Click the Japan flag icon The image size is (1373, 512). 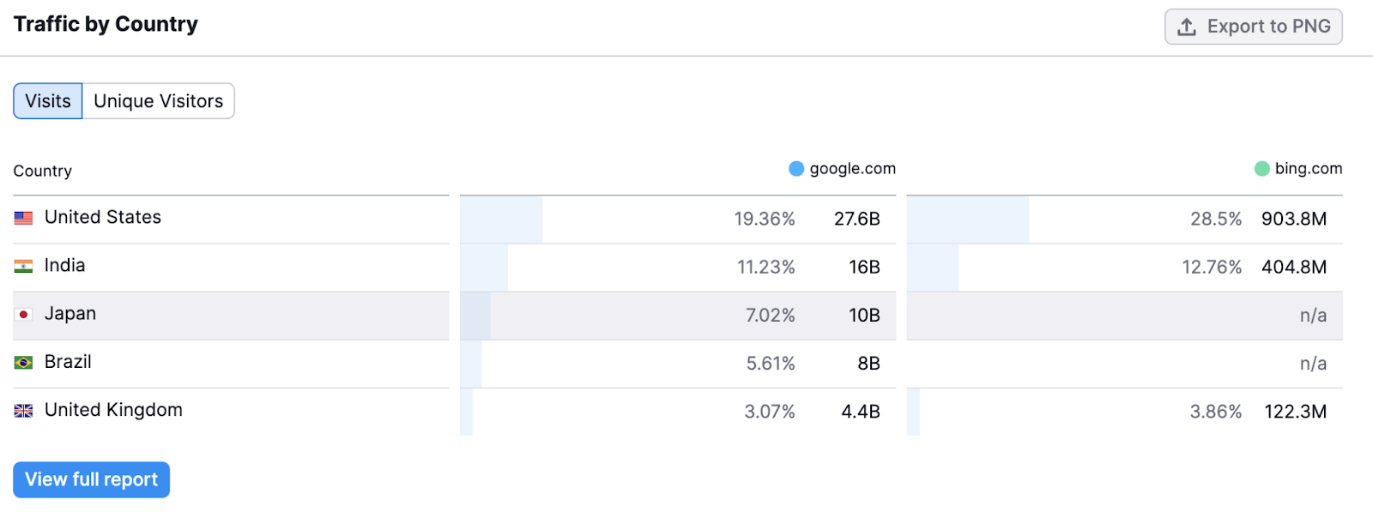[23, 313]
